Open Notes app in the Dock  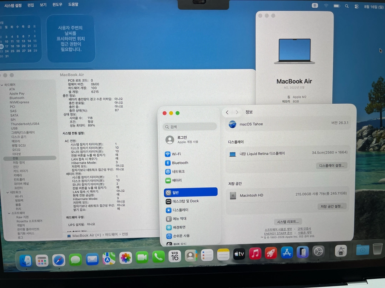click(x=223, y=255)
